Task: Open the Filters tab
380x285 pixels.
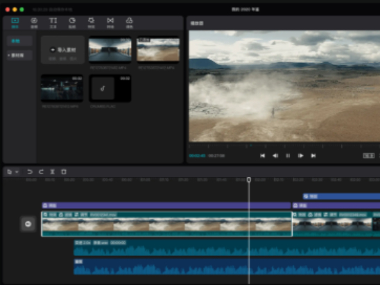Action: point(130,23)
